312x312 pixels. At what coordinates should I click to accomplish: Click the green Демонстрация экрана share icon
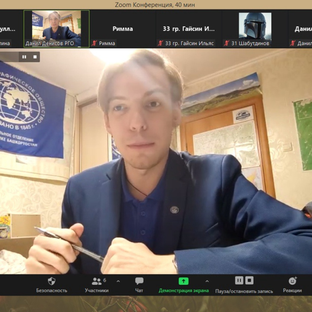pyautogui.click(x=183, y=281)
